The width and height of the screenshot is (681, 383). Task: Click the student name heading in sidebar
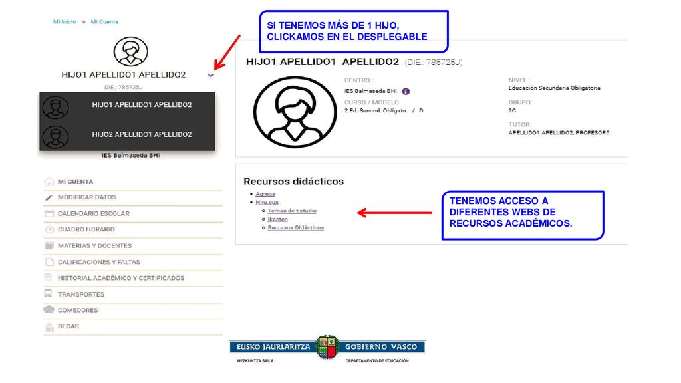click(x=124, y=75)
